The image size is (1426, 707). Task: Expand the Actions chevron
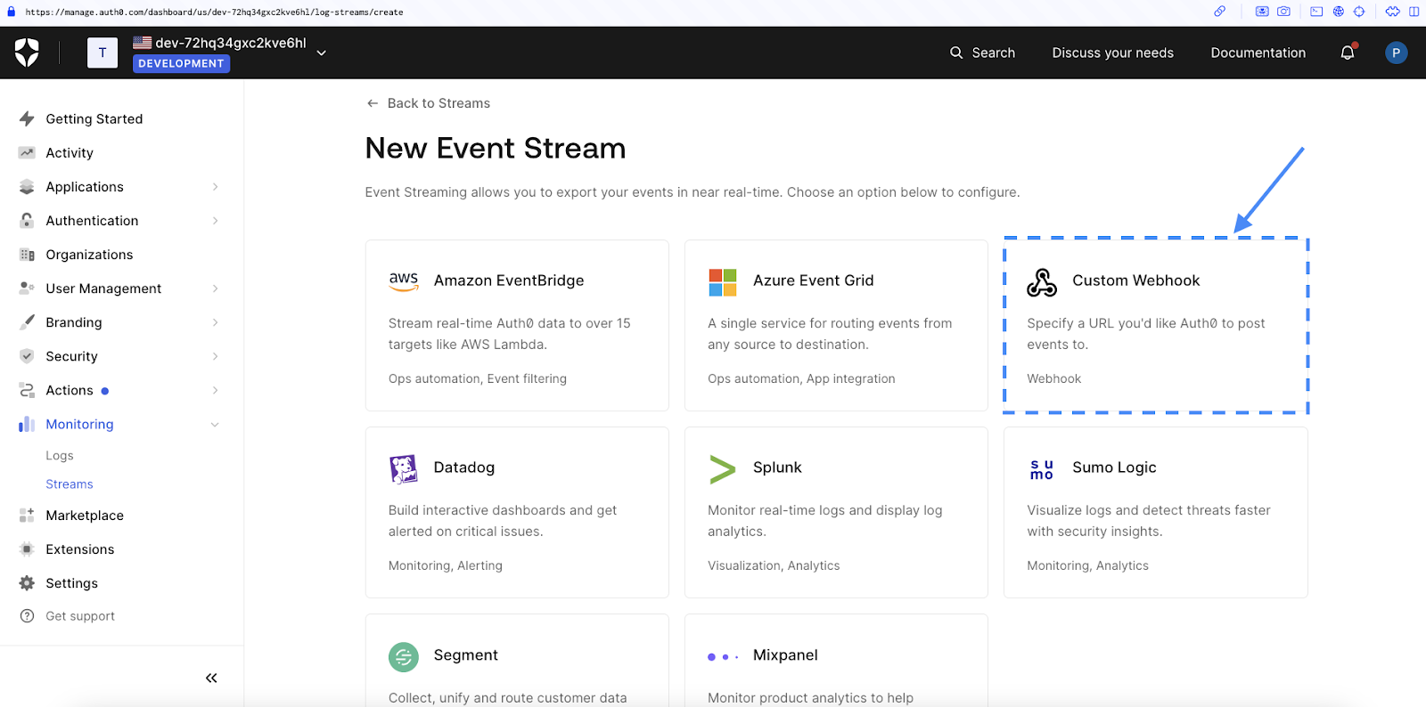coord(216,390)
